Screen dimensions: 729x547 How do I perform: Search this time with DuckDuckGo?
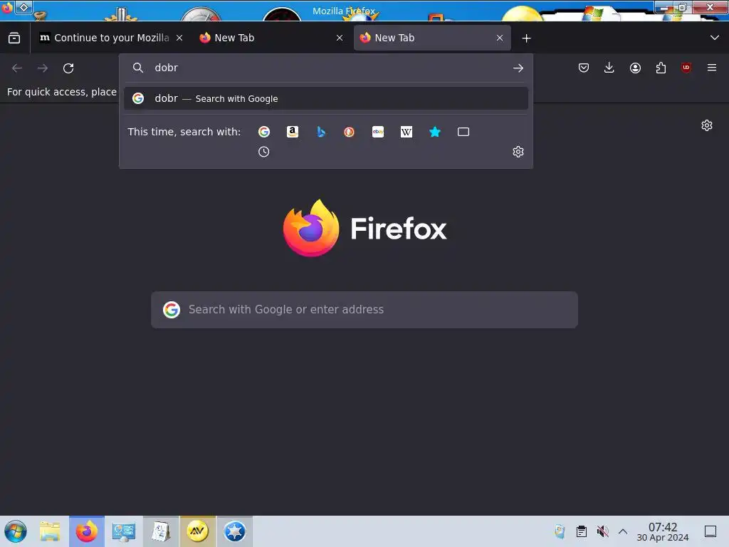[349, 132]
